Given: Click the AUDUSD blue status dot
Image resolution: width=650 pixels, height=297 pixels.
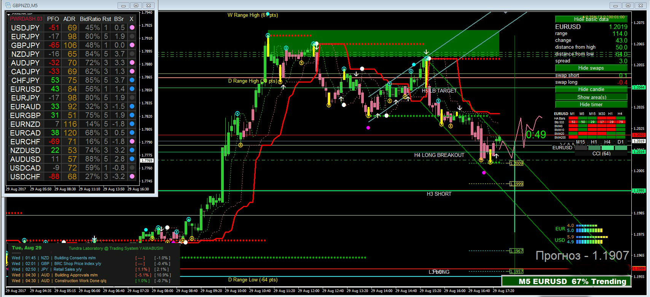Looking at the screenshot, I should pos(132,159).
